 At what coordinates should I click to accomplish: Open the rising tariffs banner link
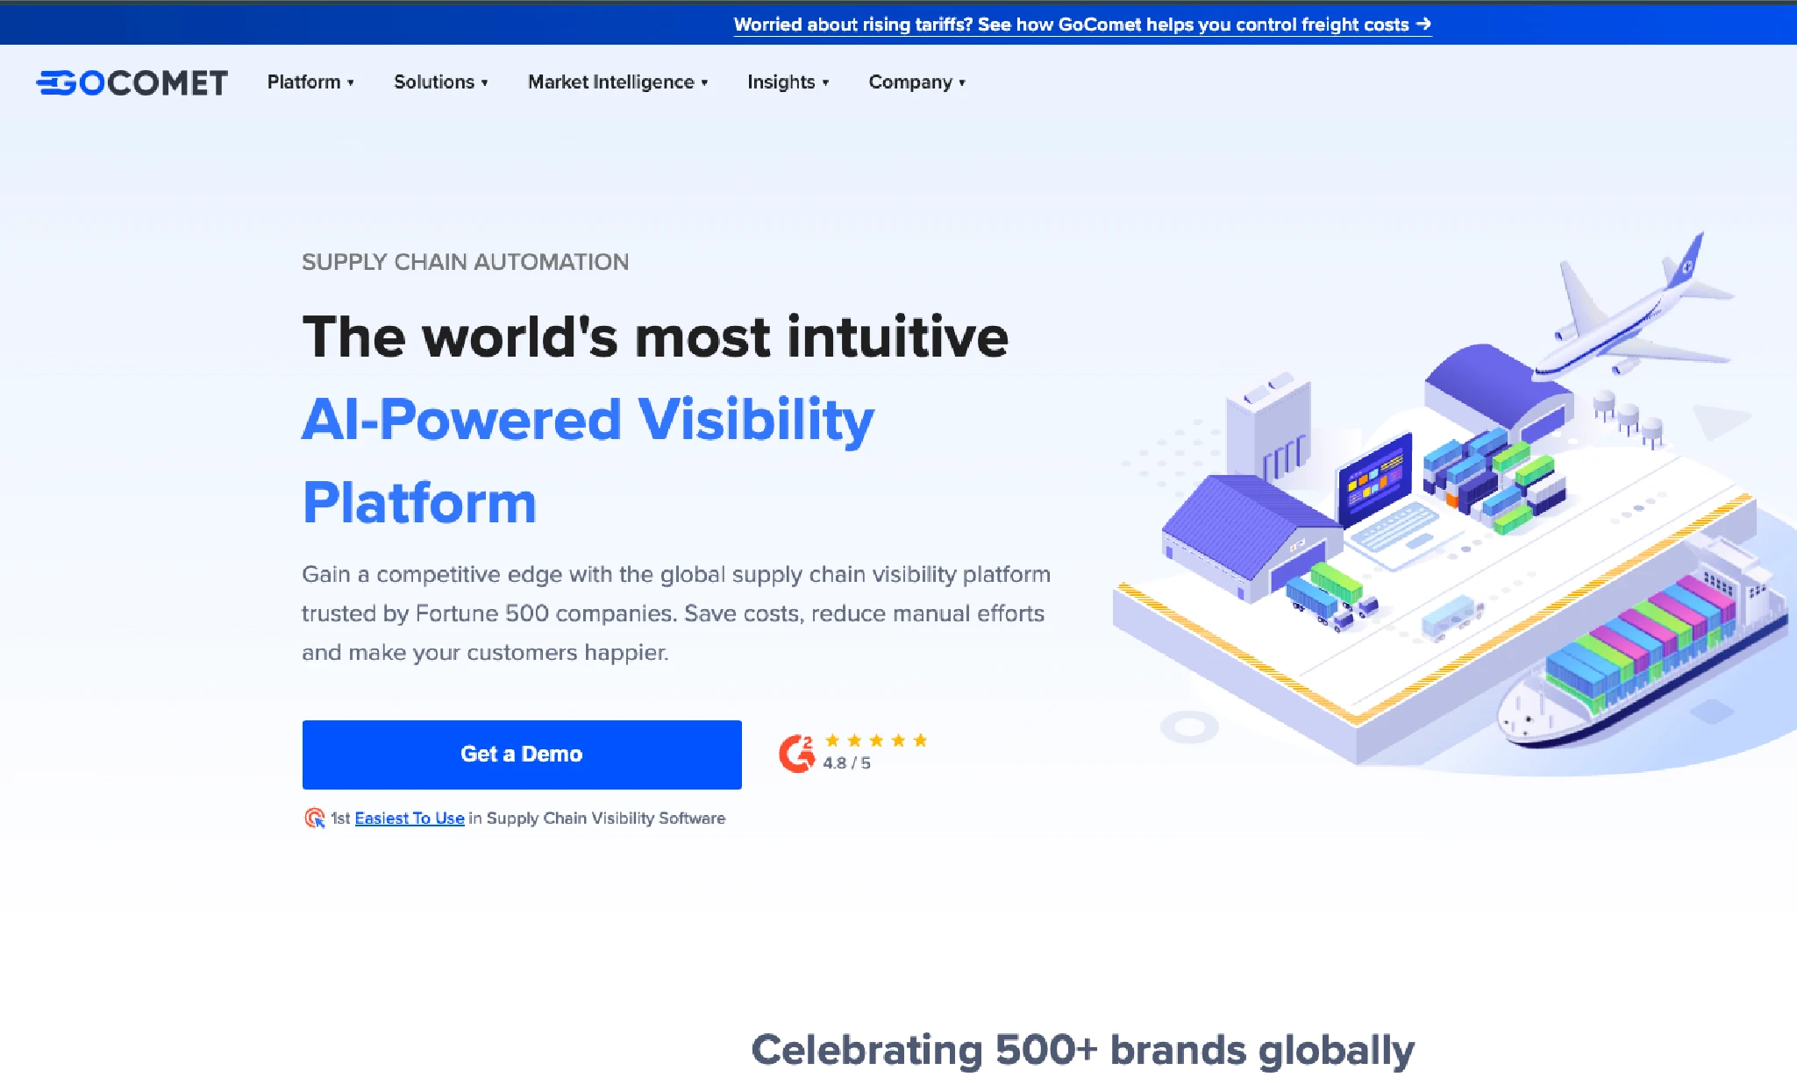[x=1082, y=25]
